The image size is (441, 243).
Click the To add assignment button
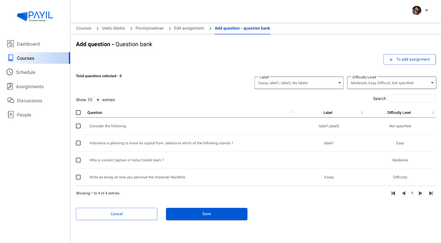click(409, 60)
